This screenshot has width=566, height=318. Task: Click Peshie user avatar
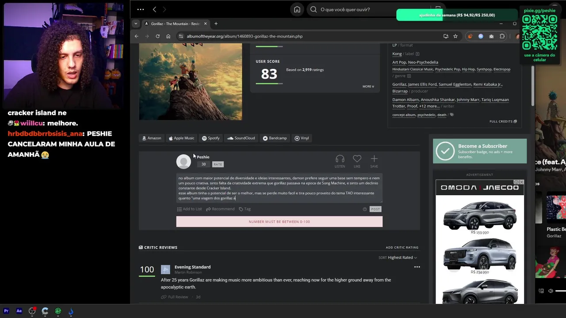[184, 162]
